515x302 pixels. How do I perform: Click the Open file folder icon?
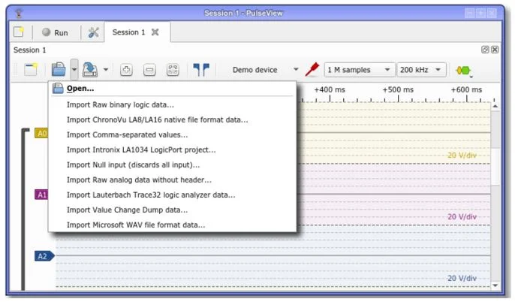tap(59, 70)
